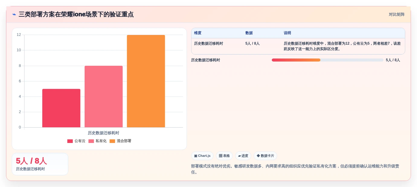417x187 pixels.
Task: Select the Chart.js chip
Action: [x=202, y=156]
